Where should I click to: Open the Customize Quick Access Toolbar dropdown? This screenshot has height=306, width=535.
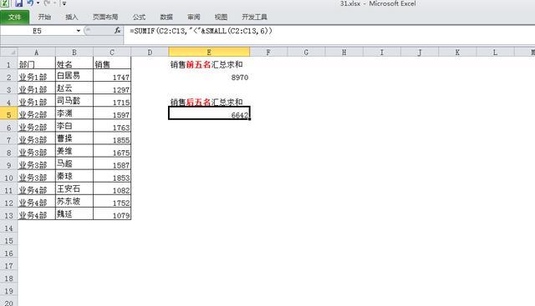coord(64,3)
